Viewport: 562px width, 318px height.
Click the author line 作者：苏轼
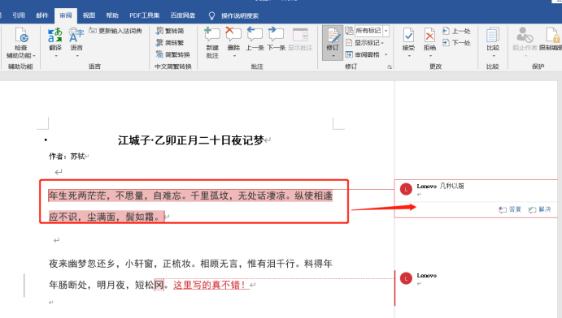[67, 156]
